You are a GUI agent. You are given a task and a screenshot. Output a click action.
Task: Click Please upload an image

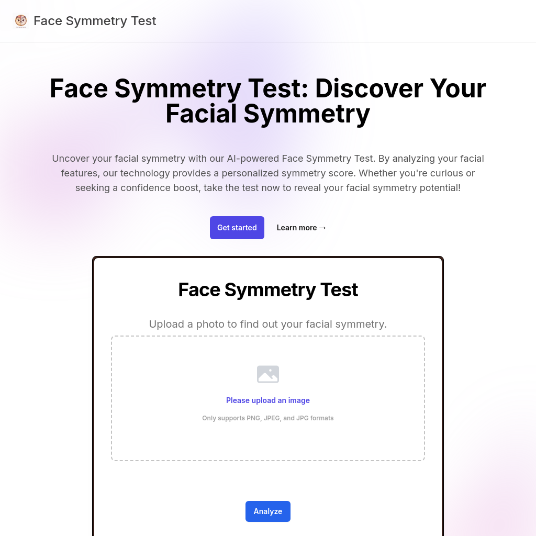click(x=268, y=400)
